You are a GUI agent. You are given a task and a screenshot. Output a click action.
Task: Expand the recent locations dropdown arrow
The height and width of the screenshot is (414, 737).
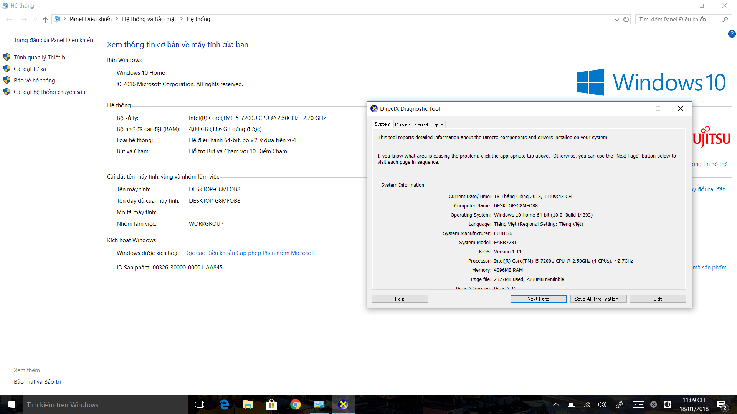pyautogui.click(x=35, y=20)
